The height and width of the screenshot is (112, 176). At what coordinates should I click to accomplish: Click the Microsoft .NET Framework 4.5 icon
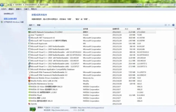tap(29, 38)
